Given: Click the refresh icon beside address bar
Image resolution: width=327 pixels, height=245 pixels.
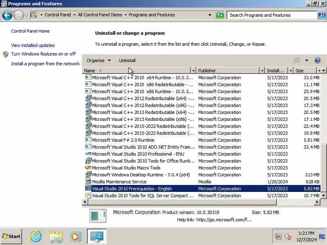Looking at the screenshot, I should (x=220, y=15).
